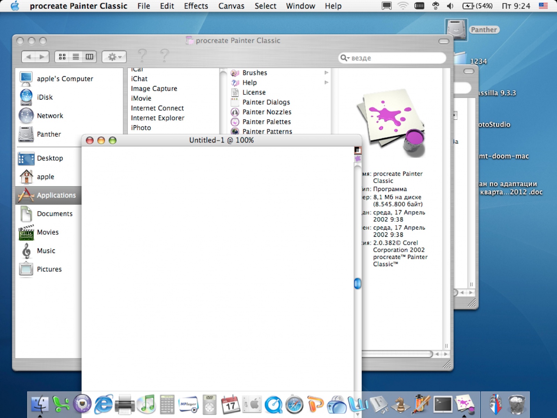The width and height of the screenshot is (557, 418).
Task: Open Safari from the Dock
Action: pos(294,404)
